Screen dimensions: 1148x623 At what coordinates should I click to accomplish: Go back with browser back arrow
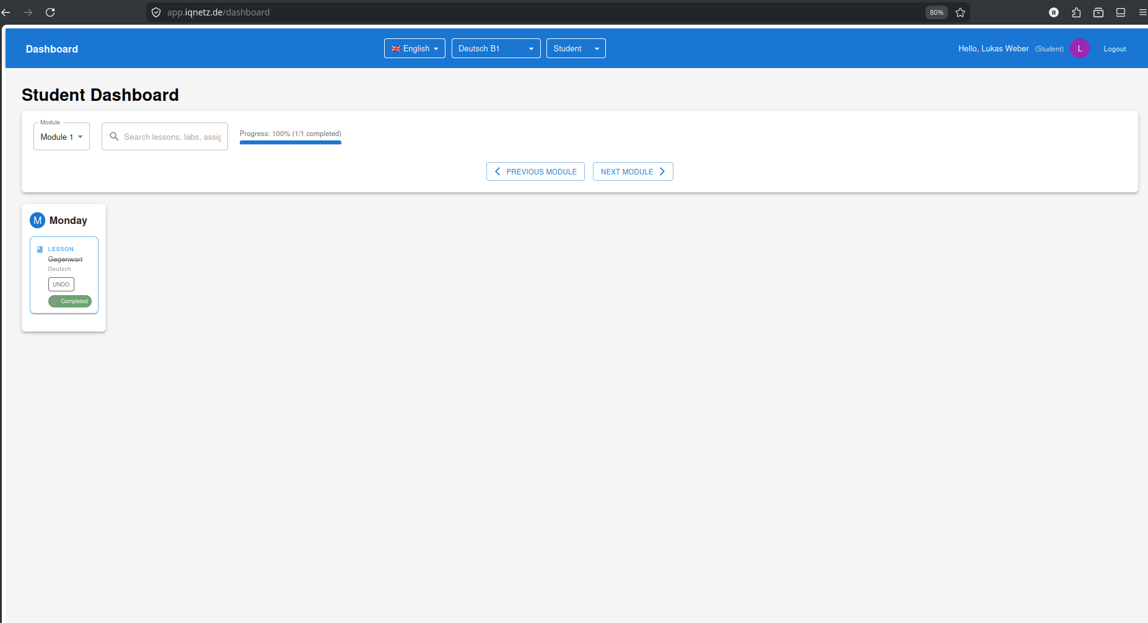(x=6, y=12)
